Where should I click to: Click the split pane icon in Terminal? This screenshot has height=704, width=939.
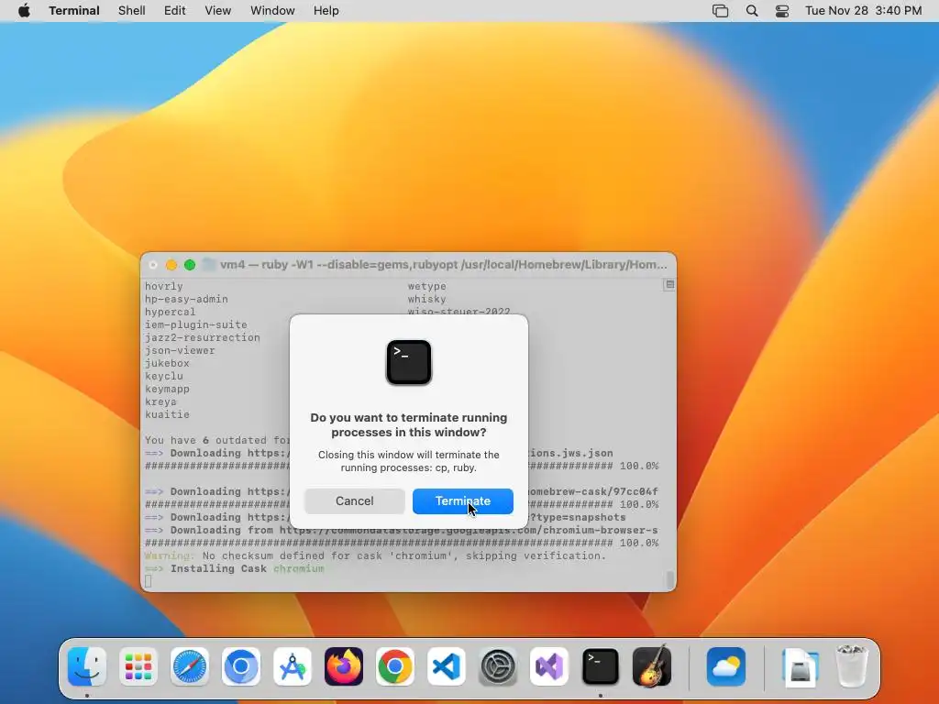point(669,285)
